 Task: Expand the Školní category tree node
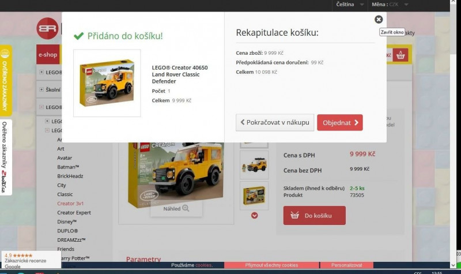pos(41,89)
